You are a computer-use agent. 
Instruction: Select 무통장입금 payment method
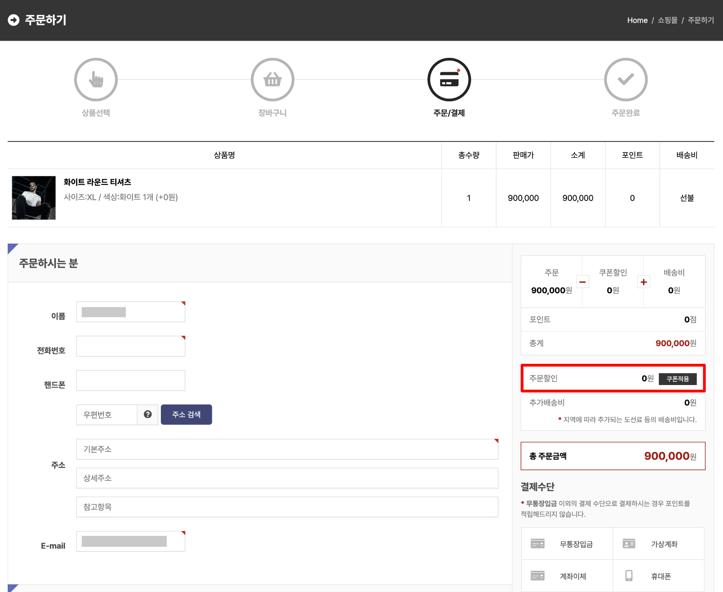click(567, 544)
